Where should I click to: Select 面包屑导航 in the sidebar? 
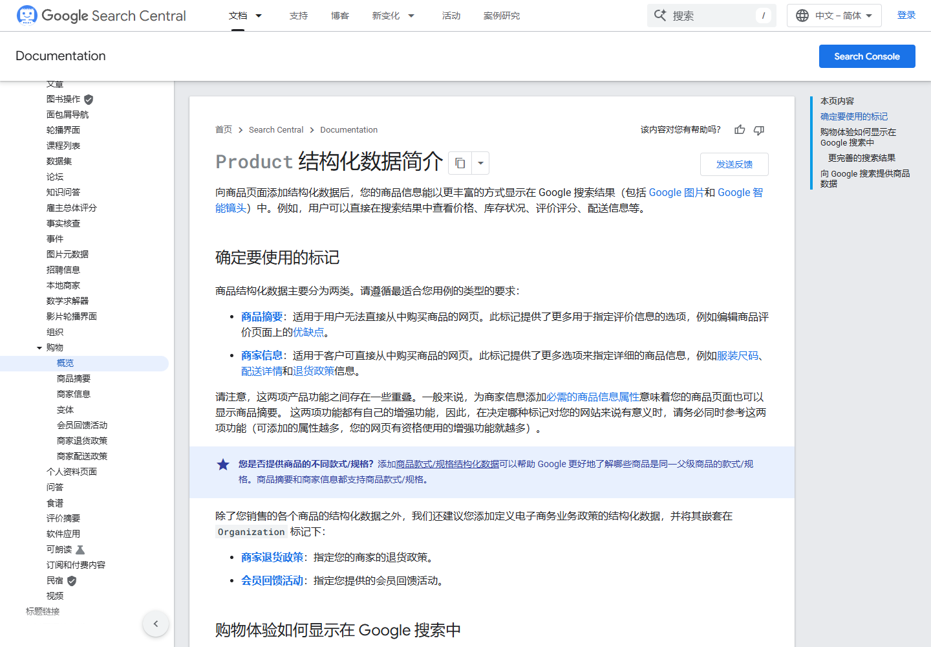coord(68,115)
